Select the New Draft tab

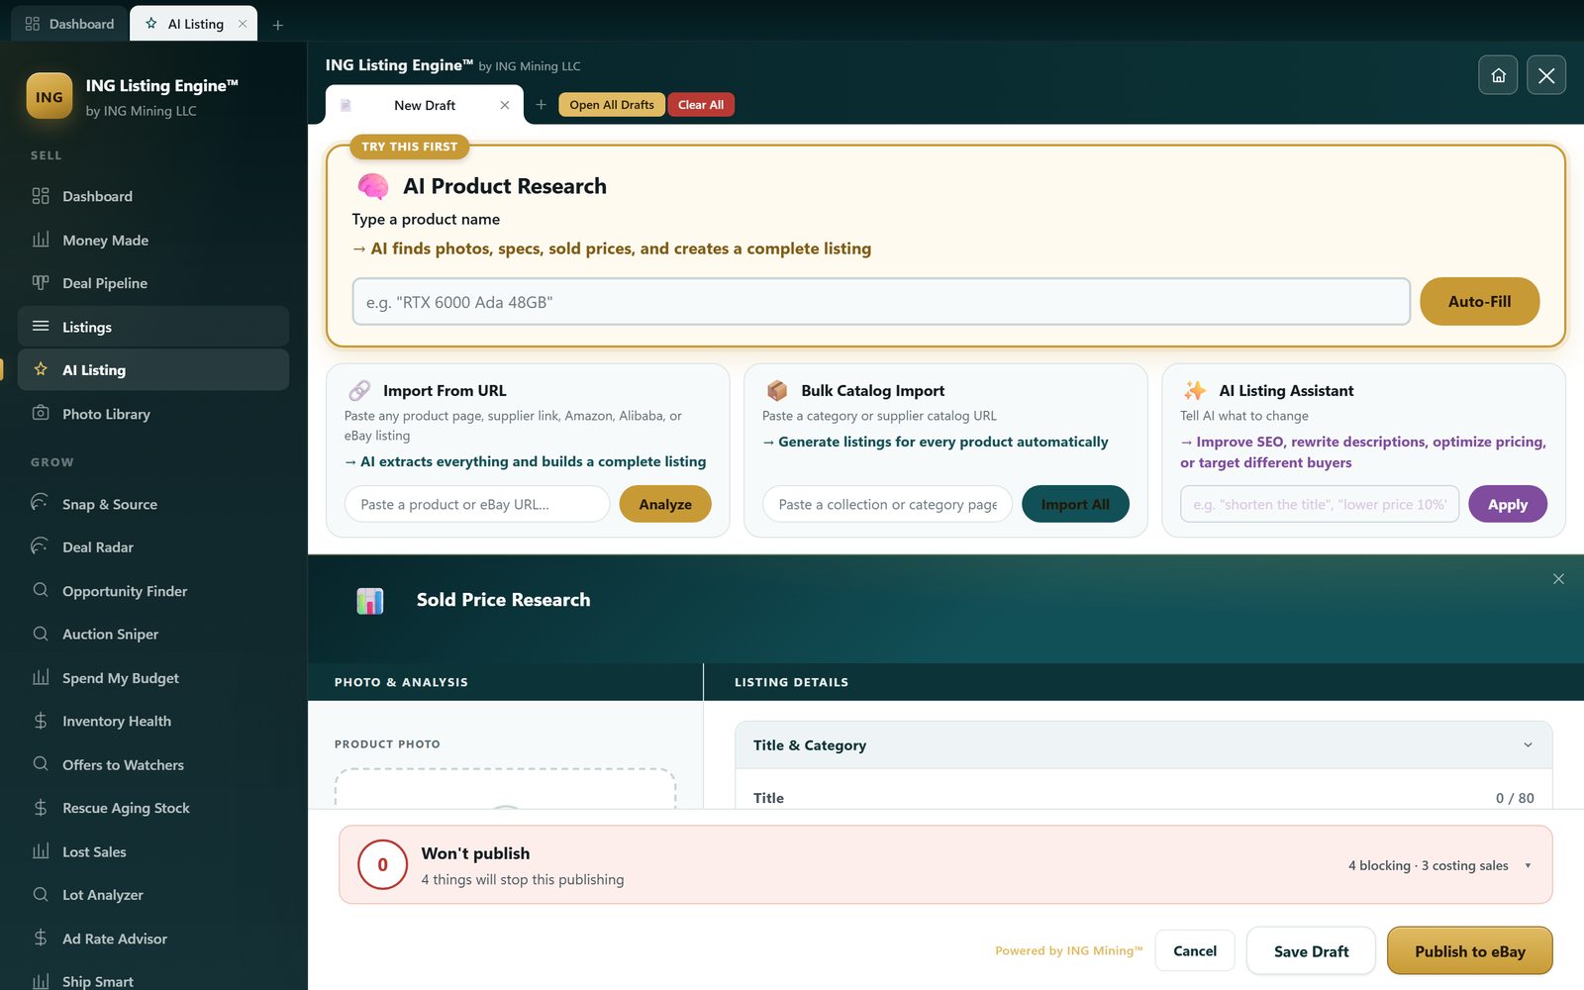tap(425, 105)
